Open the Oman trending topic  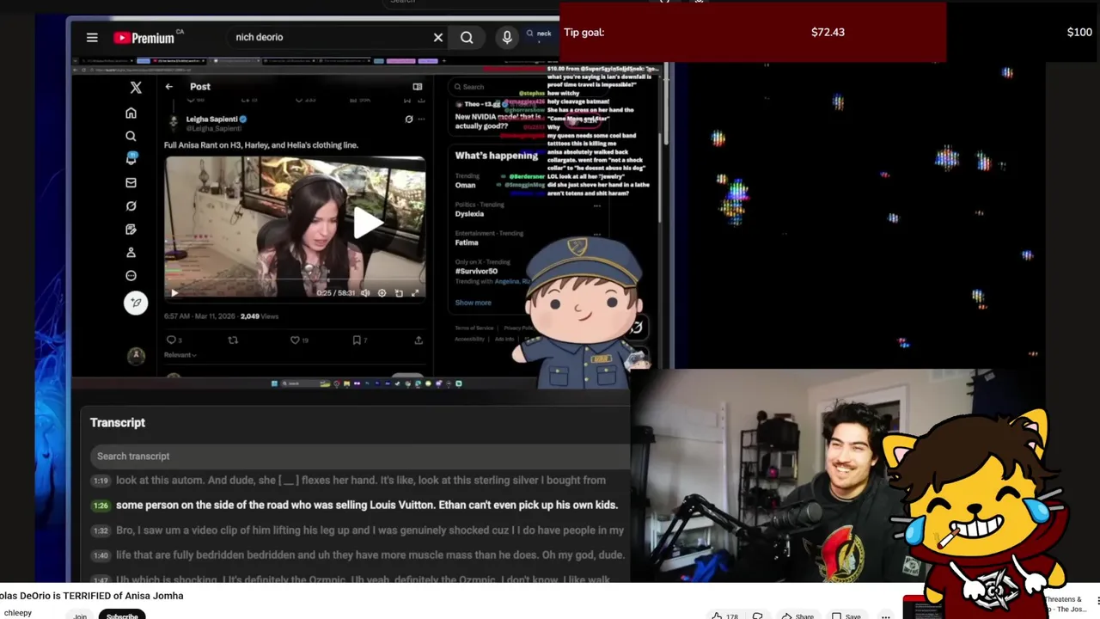point(465,185)
